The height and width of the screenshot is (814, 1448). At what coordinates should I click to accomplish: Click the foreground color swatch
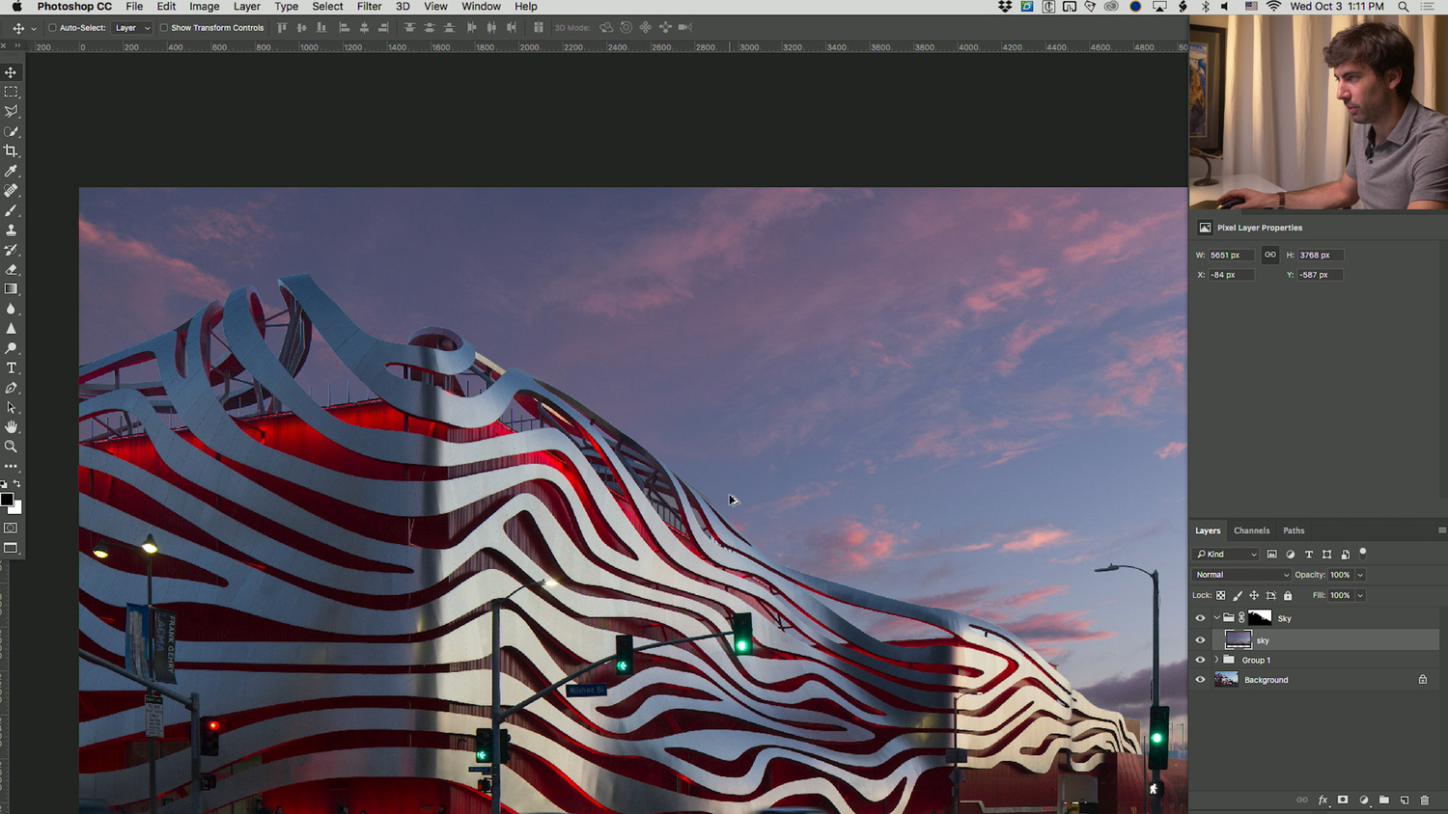tap(7, 500)
